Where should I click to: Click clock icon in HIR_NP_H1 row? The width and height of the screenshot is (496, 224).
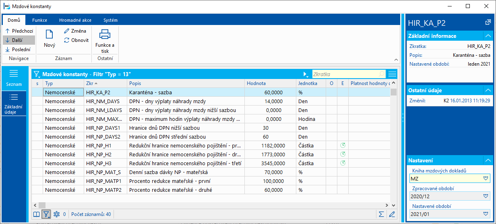tap(343, 145)
